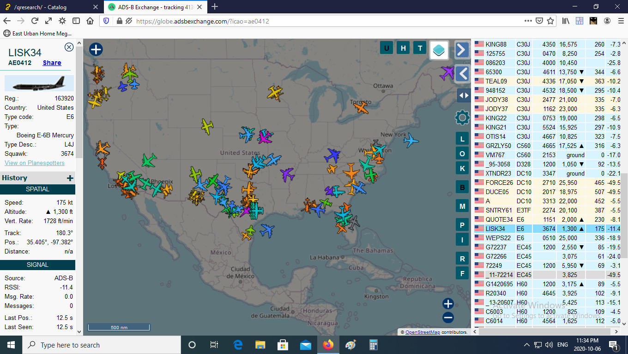The height and width of the screenshot is (354, 628).
Task: Open East Urban Home bookmark
Action: coord(38,33)
